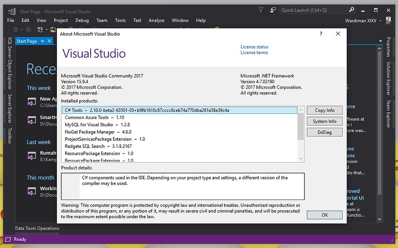This screenshot has width=398, height=248.
Task: Open the Wardiman XIXV account dropdown
Action: (380, 20)
